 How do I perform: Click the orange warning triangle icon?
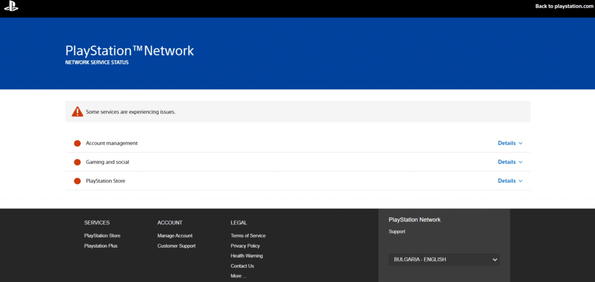point(77,112)
